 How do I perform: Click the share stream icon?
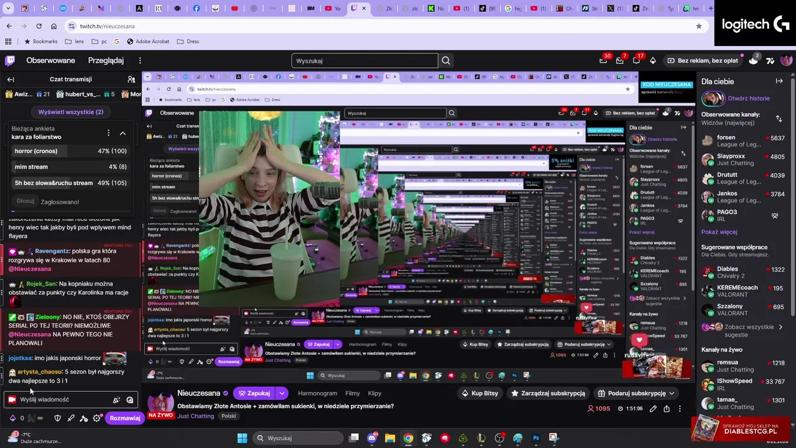click(x=667, y=409)
